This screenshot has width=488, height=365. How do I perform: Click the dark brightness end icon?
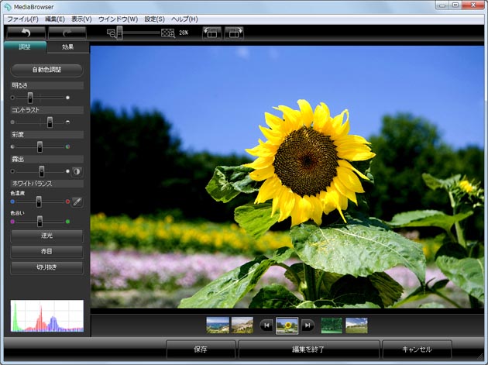[12, 98]
